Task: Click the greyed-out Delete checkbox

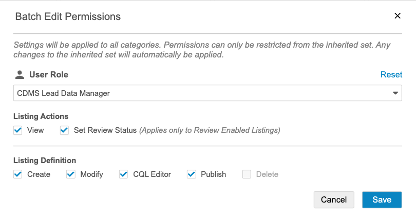Action: click(x=247, y=174)
